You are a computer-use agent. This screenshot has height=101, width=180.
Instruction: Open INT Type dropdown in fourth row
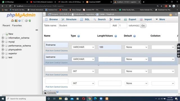(83, 83)
